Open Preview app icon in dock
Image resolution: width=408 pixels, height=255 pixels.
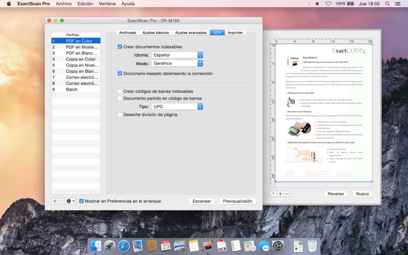[x=180, y=246]
